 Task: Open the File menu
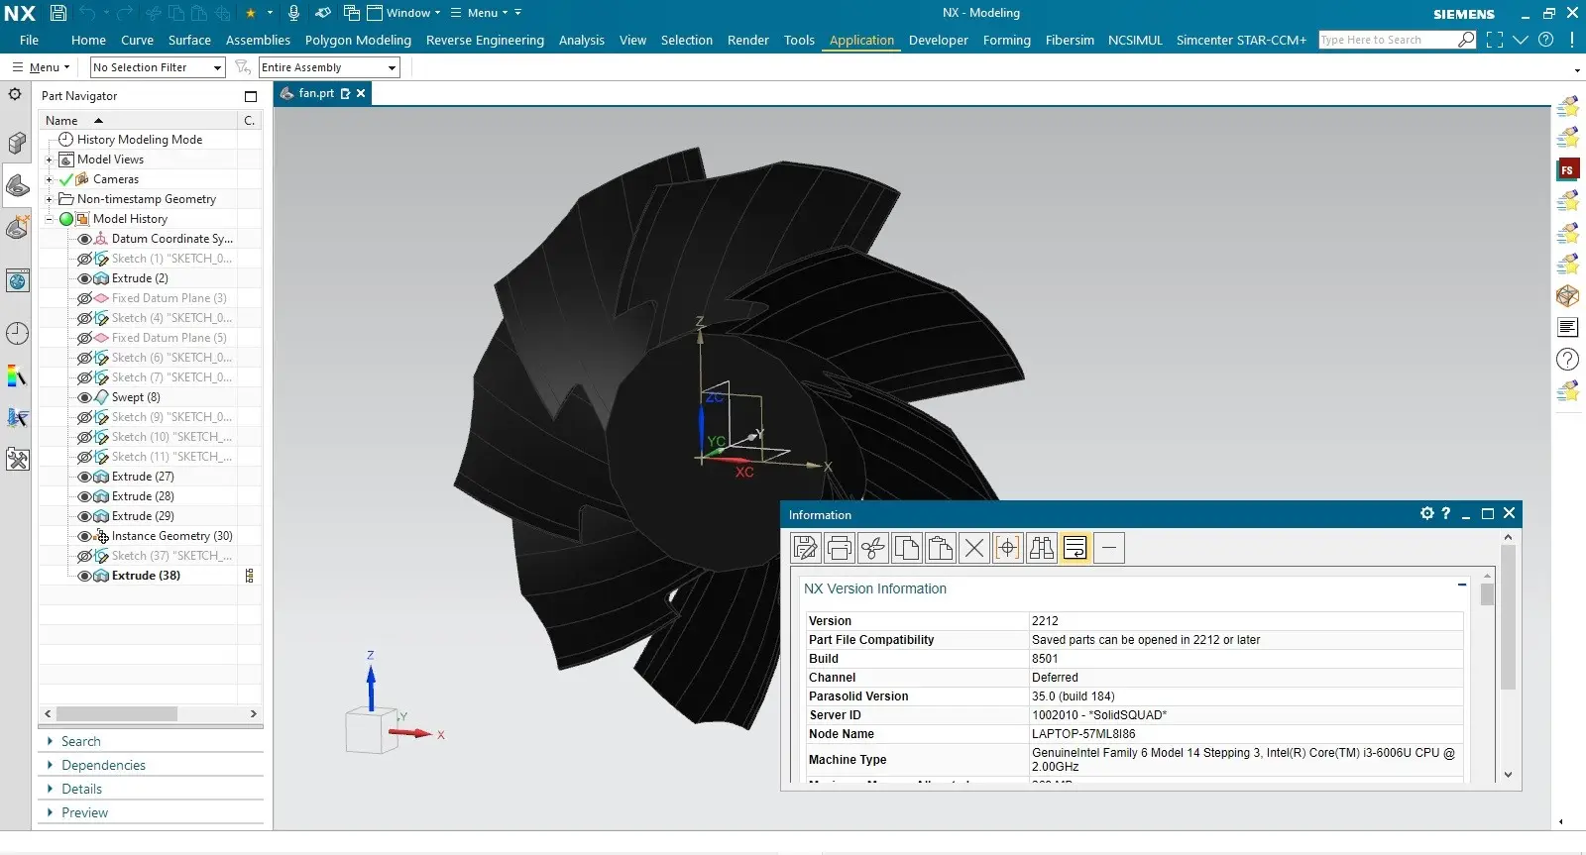(29, 40)
